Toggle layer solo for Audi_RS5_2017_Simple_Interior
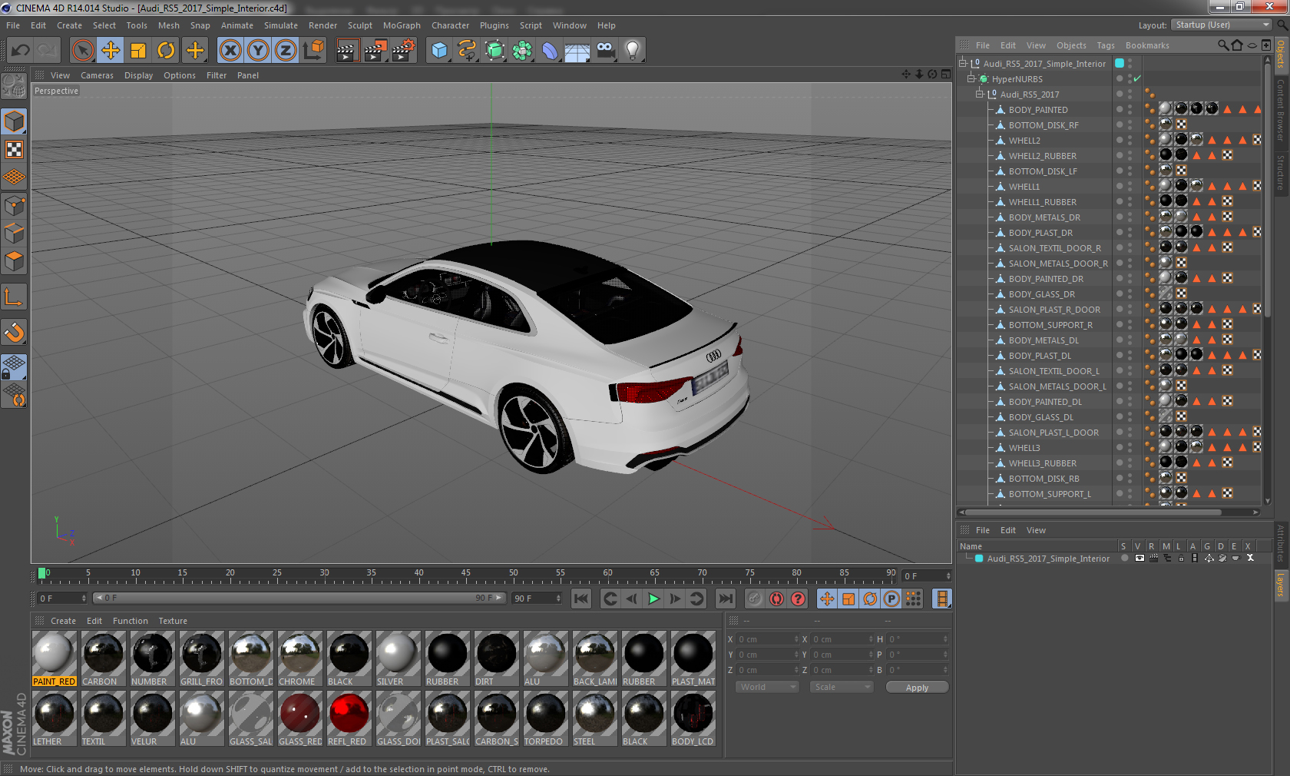 tap(1124, 559)
